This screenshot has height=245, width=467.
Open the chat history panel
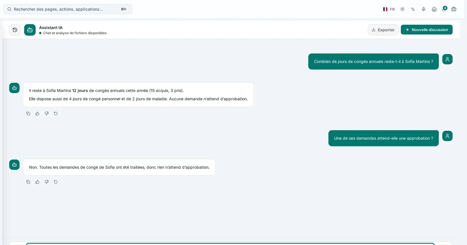(15, 30)
